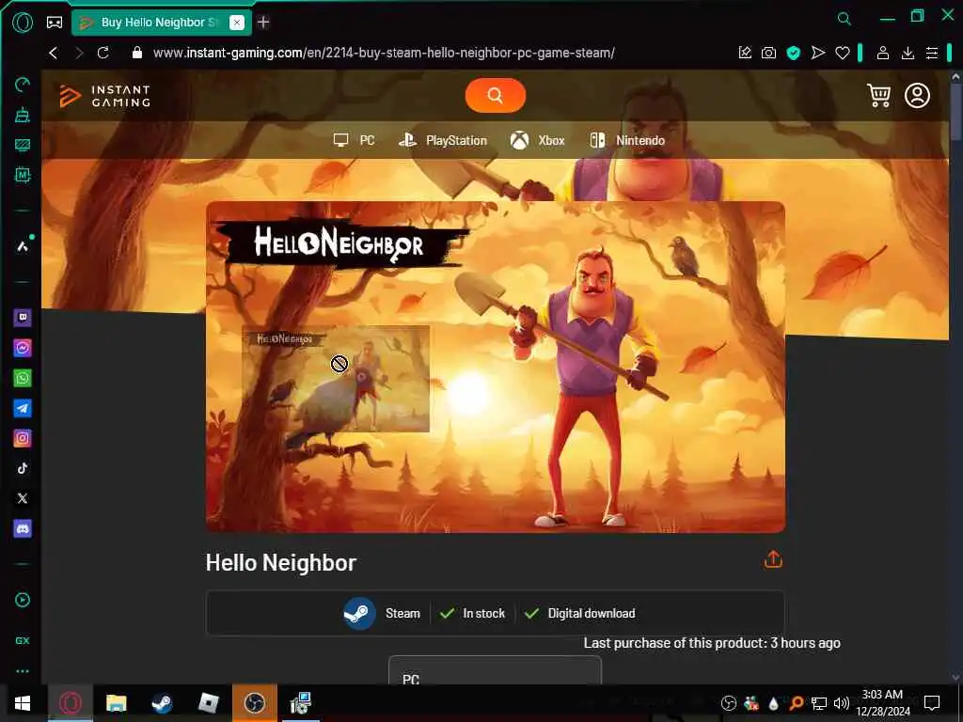Open the Player icon in sidebar
Image resolution: width=963 pixels, height=722 pixels.
pos(23,600)
